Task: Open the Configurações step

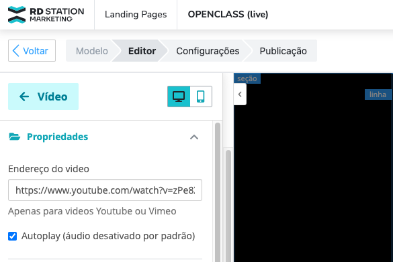Action: 208,51
